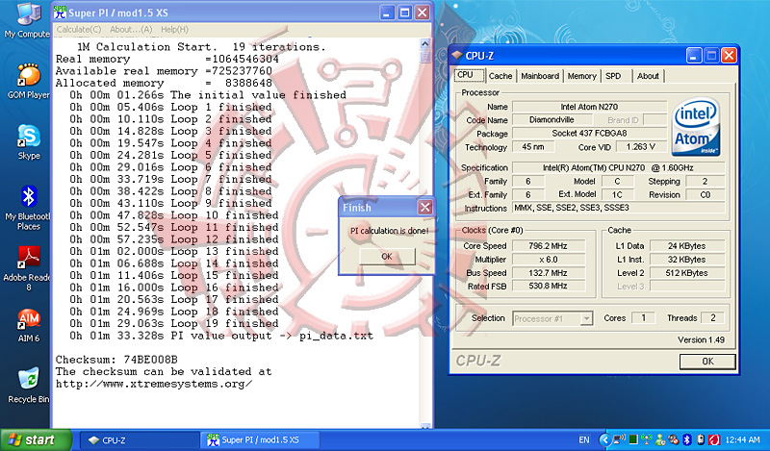Switch to the Cache tab in CPU-Z
Screen dimensions: 770x451
[x=500, y=76]
